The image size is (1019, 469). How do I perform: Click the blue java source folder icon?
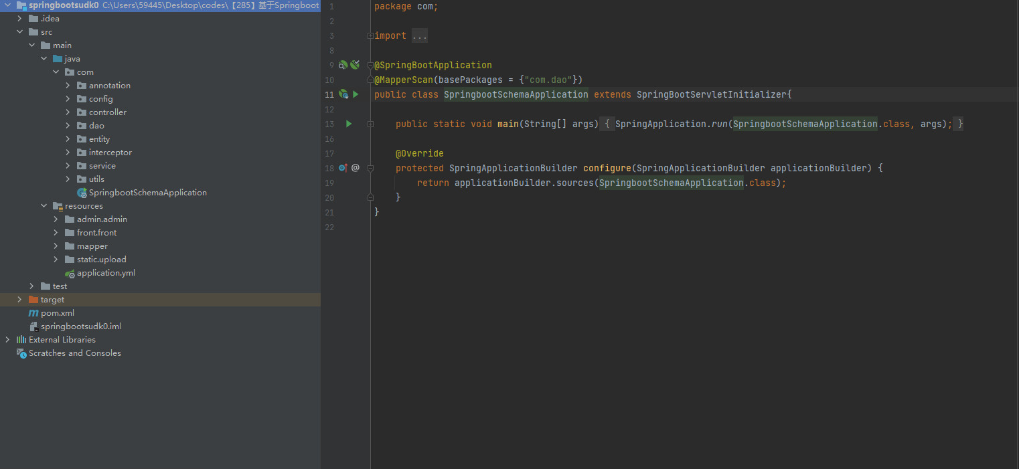click(x=58, y=59)
